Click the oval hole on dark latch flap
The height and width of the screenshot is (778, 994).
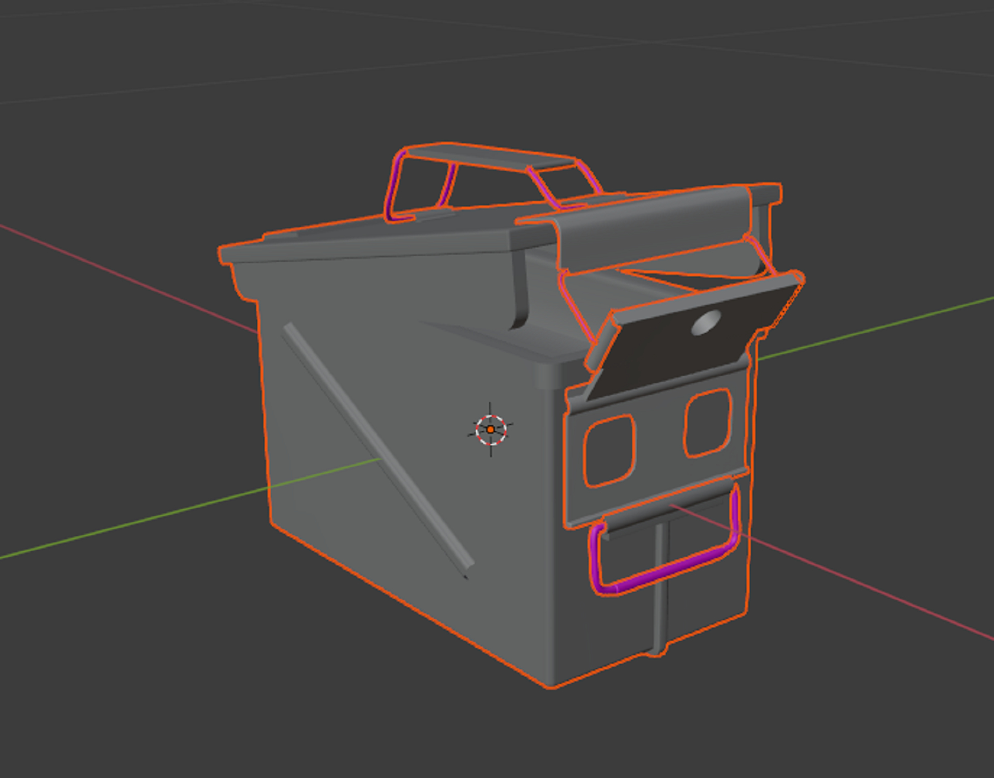[x=706, y=322]
